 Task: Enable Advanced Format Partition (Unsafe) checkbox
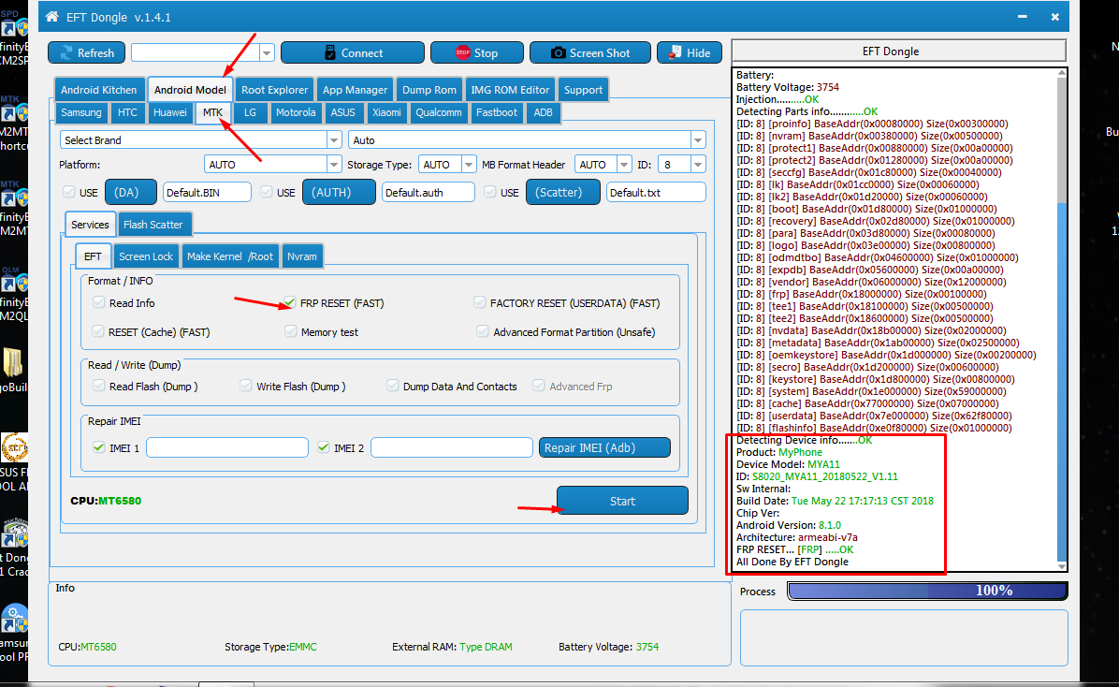(483, 331)
